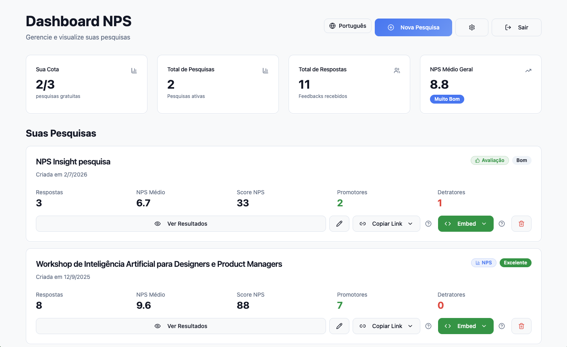This screenshot has width=567, height=347.
Task: Click the Muito Bom badge
Action: pos(447,99)
